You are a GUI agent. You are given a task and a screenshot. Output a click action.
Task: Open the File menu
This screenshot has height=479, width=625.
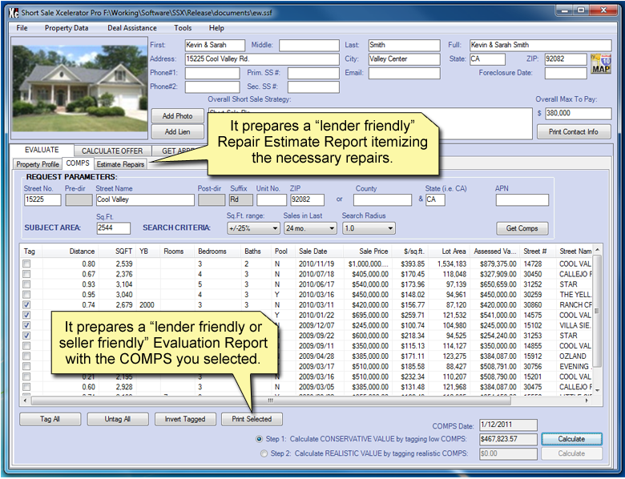(x=22, y=28)
